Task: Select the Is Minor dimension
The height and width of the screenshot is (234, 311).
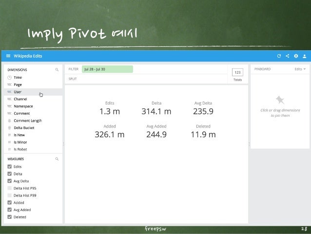Action: click(x=33, y=142)
